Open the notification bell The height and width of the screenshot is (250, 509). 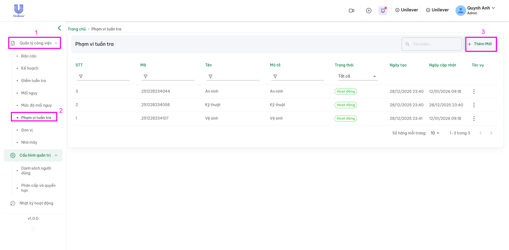coord(383,11)
